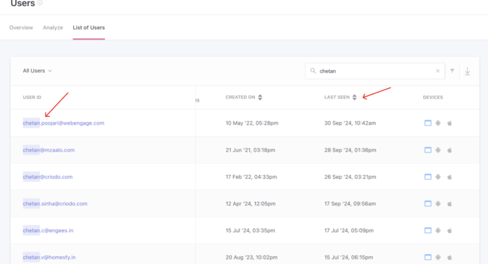This screenshot has width=488, height=264.
Task: Click the info icon next to Users title
Action: 40,3
